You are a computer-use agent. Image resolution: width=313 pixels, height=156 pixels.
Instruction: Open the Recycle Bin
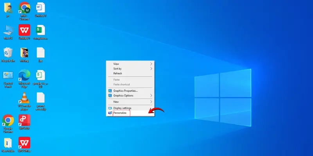8,53
